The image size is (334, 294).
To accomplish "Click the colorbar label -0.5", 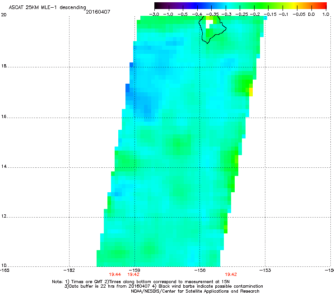I will pos(182,14).
